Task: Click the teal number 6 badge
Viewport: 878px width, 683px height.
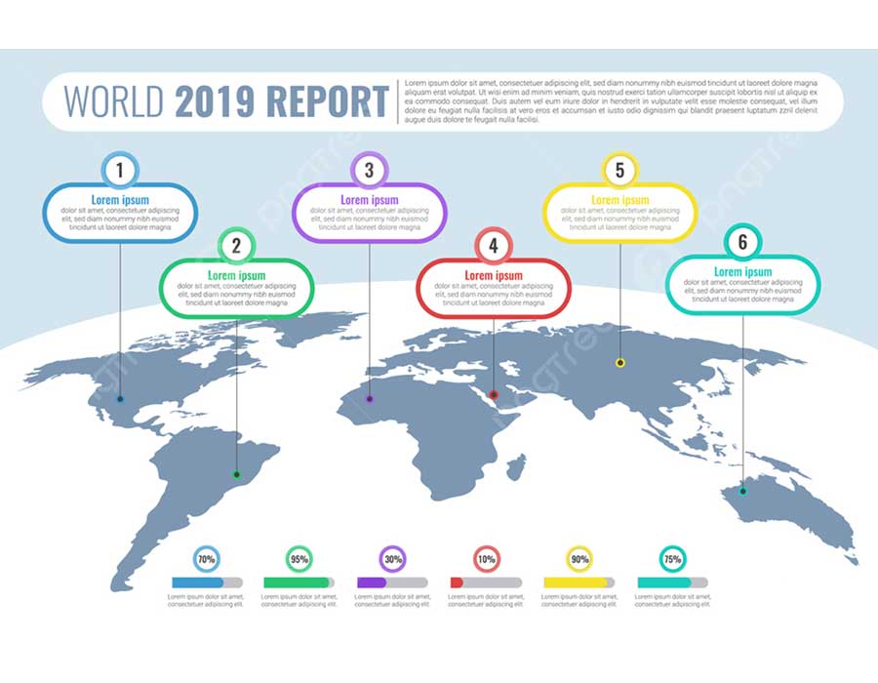Action: click(742, 242)
